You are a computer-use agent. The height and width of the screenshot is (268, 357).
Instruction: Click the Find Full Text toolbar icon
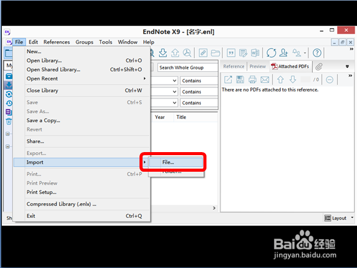pyautogui.click(x=187, y=53)
